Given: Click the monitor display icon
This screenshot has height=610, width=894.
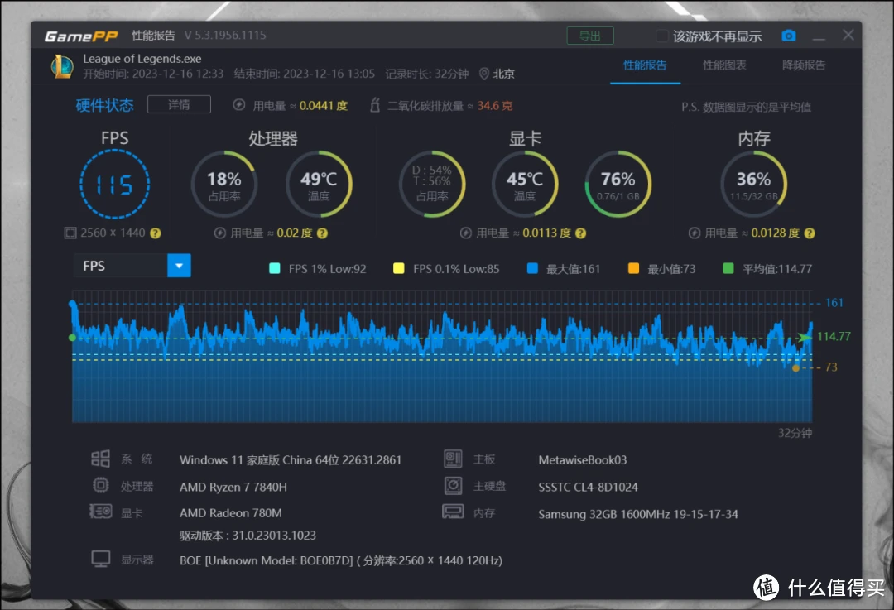Looking at the screenshot, I should click(x=101, y=559).
